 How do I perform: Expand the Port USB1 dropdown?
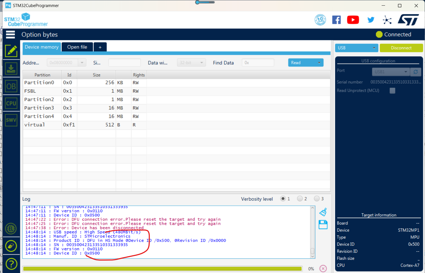pos(391,72)
